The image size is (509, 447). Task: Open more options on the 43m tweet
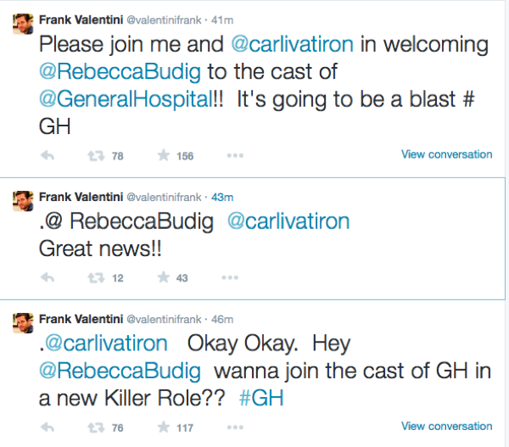click(230, 277)
